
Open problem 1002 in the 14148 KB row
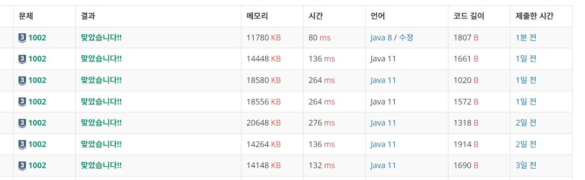37,166
